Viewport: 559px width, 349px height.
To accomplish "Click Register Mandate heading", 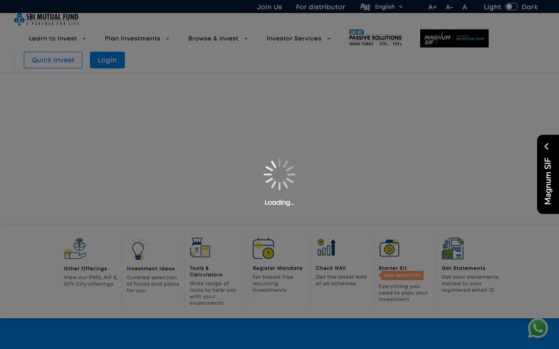I will pos(278,268).
